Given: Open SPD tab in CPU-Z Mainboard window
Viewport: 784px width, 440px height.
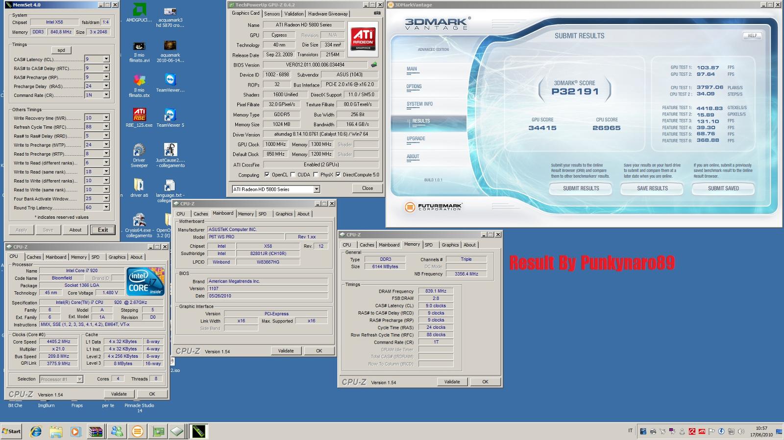Looking at the screenshot, I should coord(263,214).
